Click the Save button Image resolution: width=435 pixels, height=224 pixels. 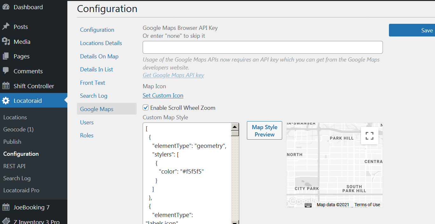click(x=412, y=30)
